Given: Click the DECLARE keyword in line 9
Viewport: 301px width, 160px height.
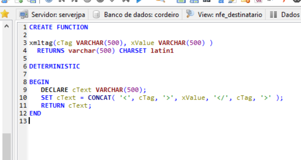Looking at the screenshot, I should click(x=54, y=90).
